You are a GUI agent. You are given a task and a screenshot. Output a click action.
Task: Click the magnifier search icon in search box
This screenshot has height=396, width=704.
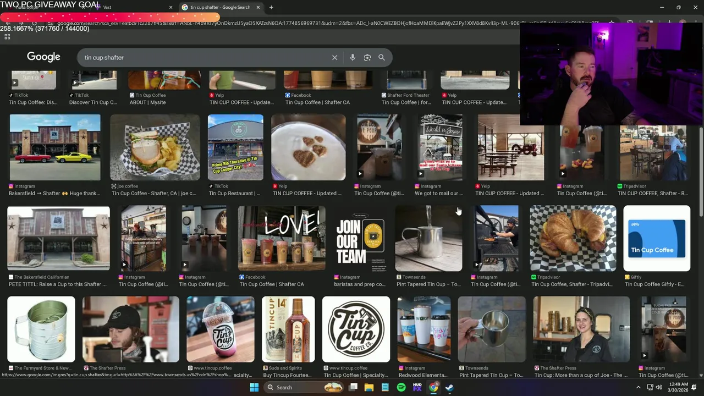tap(382, 58)
